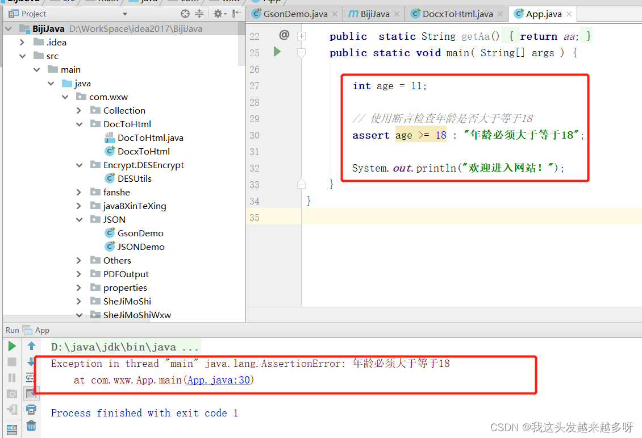Screen dimensions: 642x438
Task: Expand the .idea folder
Action: coord(22,42)
